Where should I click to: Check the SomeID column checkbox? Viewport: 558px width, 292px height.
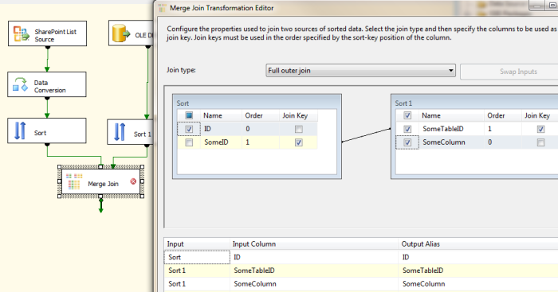189,142
